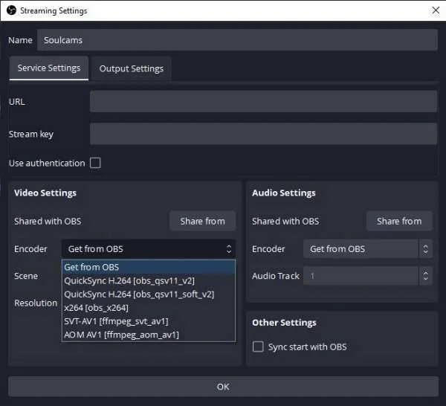The height and width of the screenshot is (406, 446).
Task: Select the Service Settings tab
Action: (49, 68)
